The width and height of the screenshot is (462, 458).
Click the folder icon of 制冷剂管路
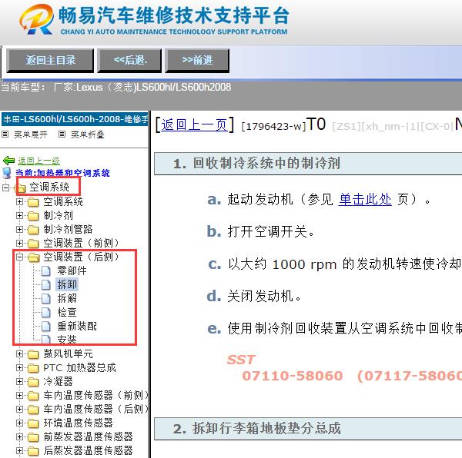(x=33, y=230)
